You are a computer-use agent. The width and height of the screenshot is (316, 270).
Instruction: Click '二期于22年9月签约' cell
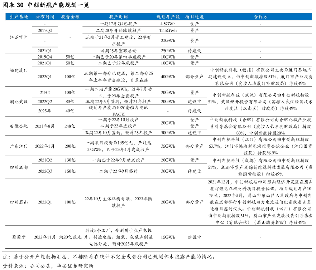tap(118, 171)
